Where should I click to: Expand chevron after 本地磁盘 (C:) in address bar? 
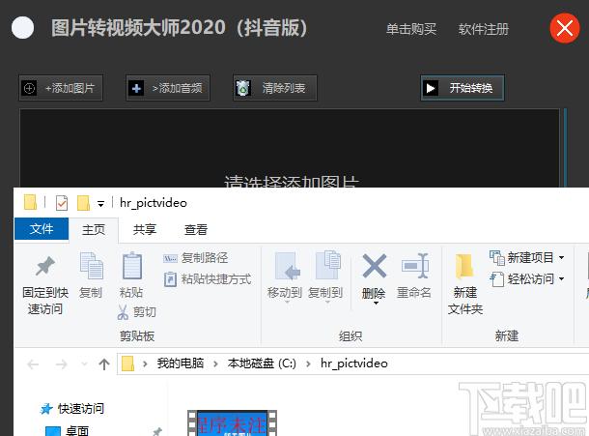pyautogui.click(x=308, y=364)
